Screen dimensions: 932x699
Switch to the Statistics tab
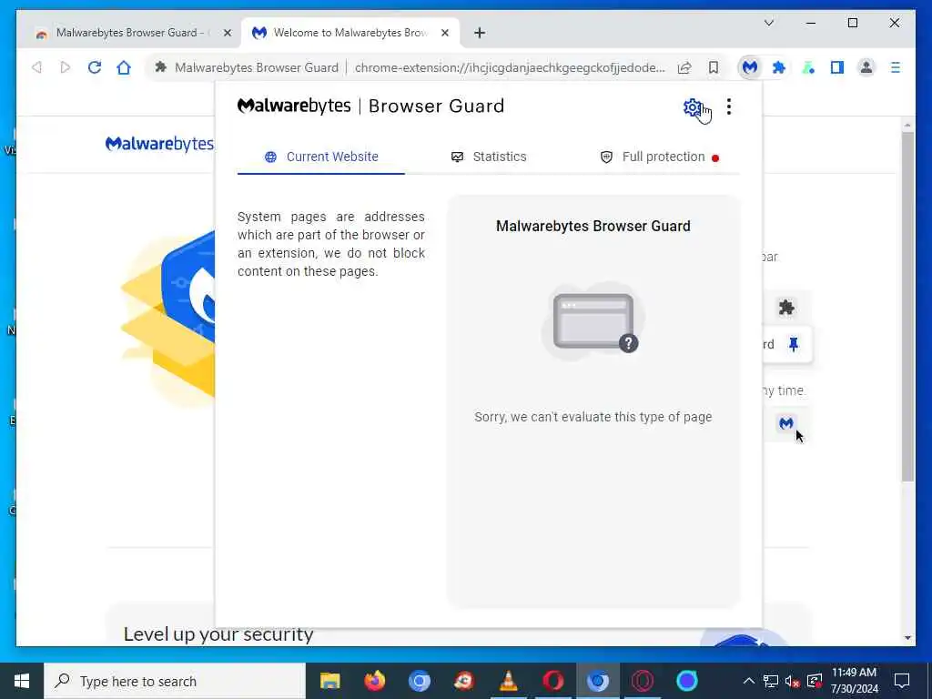click(x=489, y=157)
